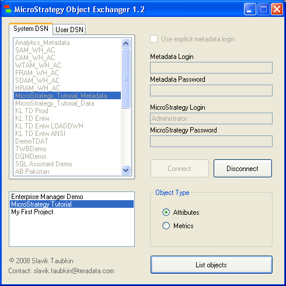Focus the MicroStrategy Login field
286x286 pixels.
tap(211, 118)
